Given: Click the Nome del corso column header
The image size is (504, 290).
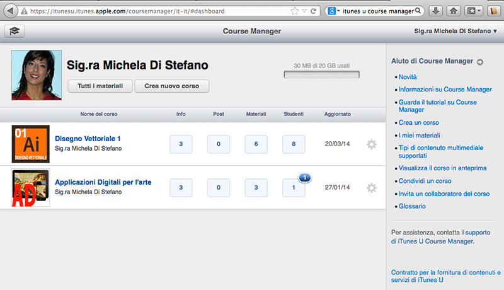Looking at the screenshot, I should click(x=99, y=114).
